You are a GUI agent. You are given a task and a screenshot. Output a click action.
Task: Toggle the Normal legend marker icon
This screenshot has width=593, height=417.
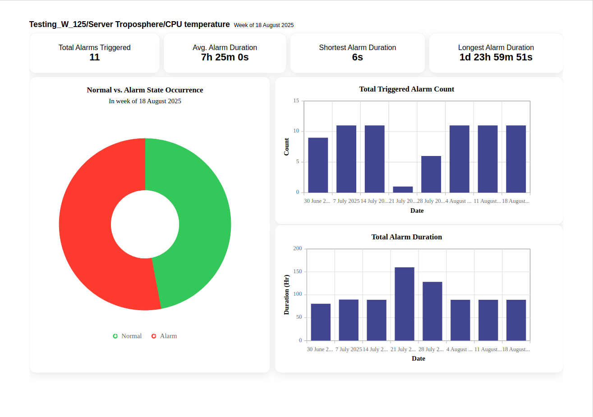click(x=115, y=336)
